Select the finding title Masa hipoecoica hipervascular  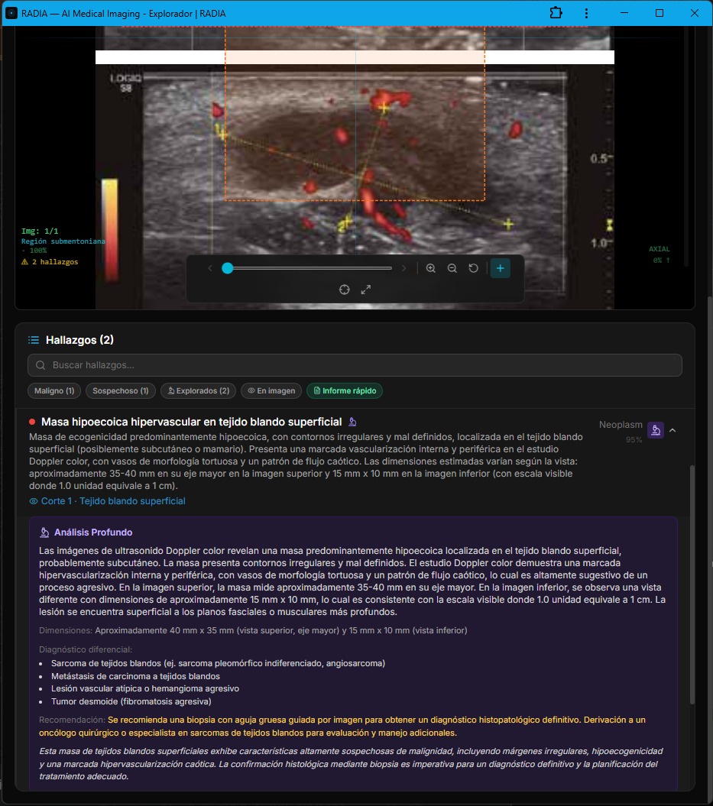click(x=191, y=422)
